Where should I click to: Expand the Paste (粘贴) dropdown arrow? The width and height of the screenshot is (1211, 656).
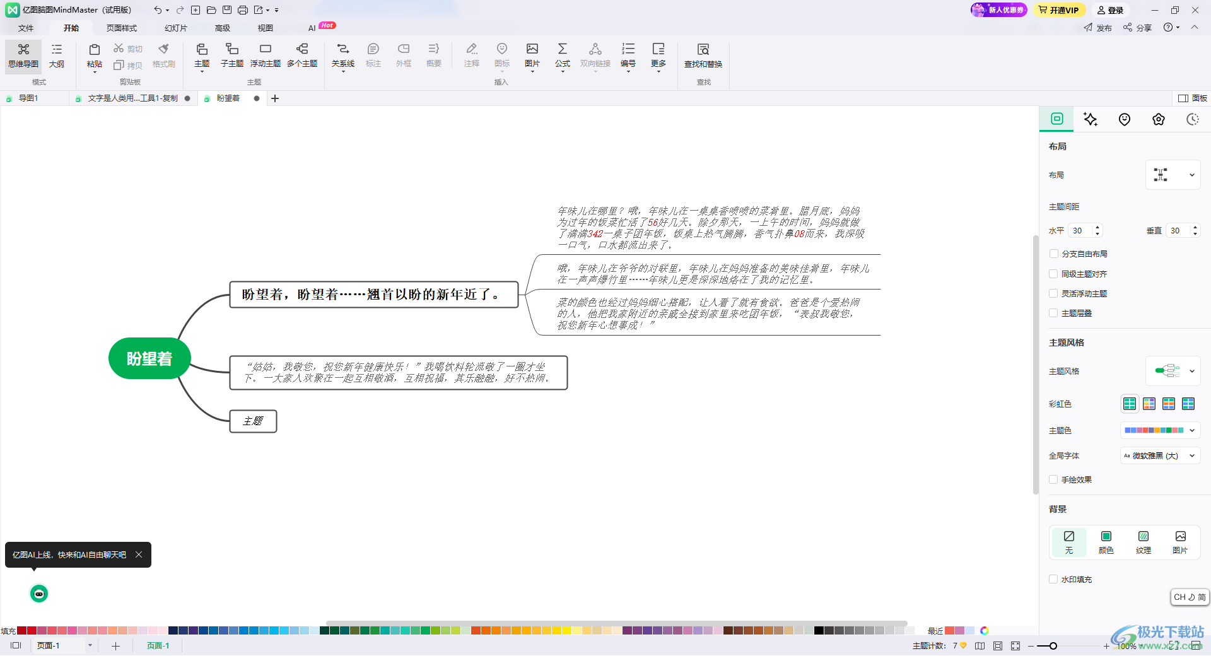coord(95,73)
